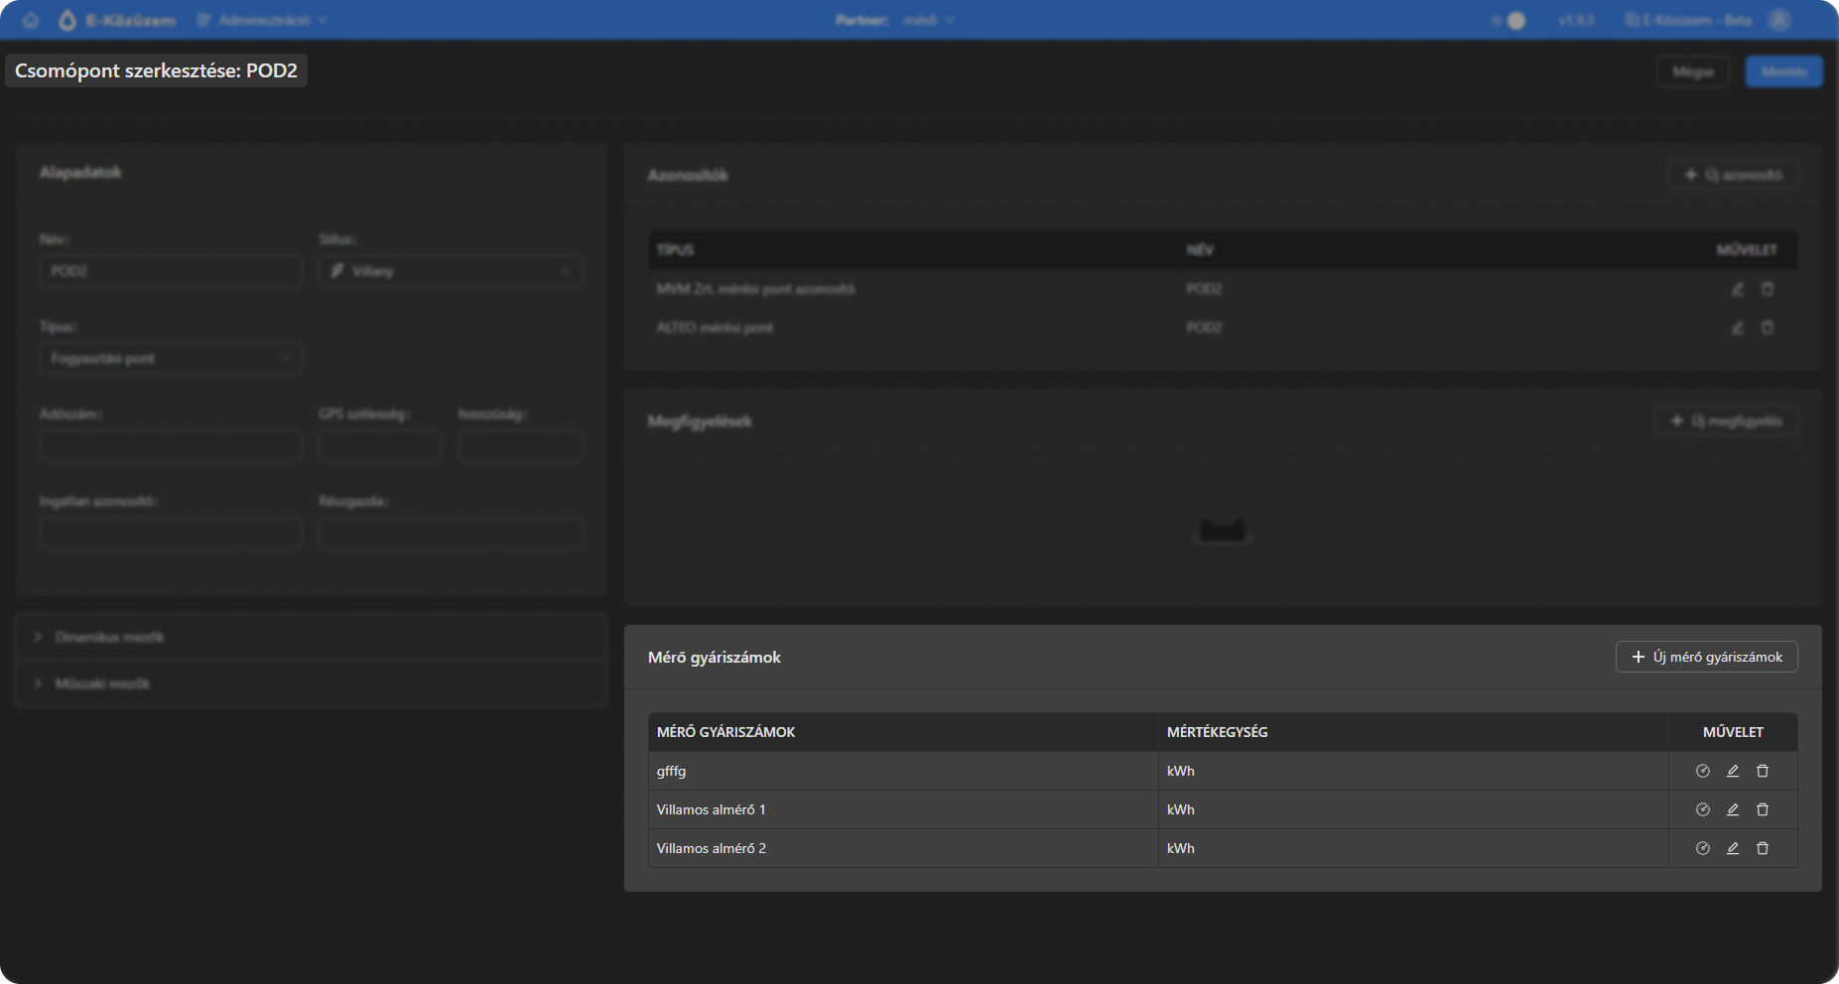1839x984 pixels.
Task: Click the Új azonosító button
Action: coord(1733,175)
